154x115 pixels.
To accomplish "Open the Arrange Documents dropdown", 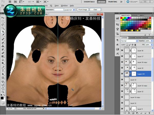I will click(39, 2).
